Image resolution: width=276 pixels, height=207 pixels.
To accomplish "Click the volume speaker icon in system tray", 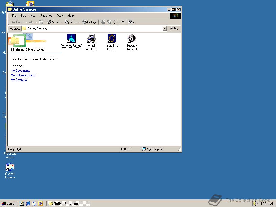I will pos(256,204).
